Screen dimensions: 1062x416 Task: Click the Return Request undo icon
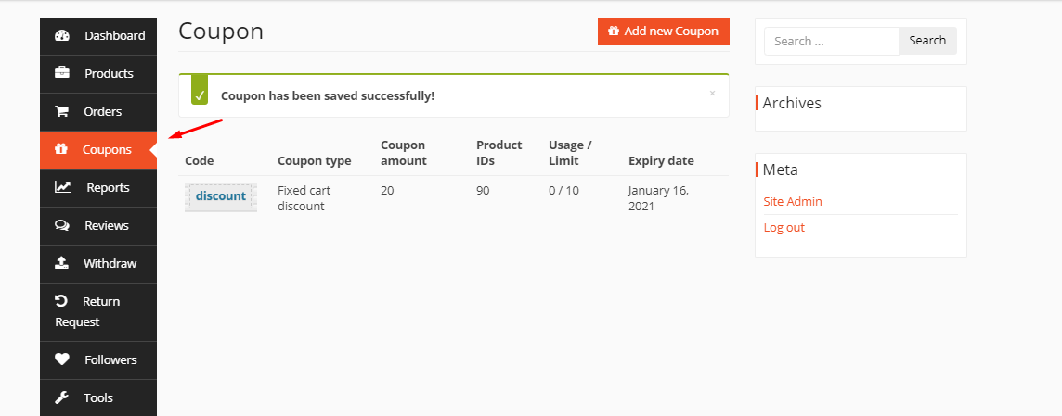click(x=61, y=301)
